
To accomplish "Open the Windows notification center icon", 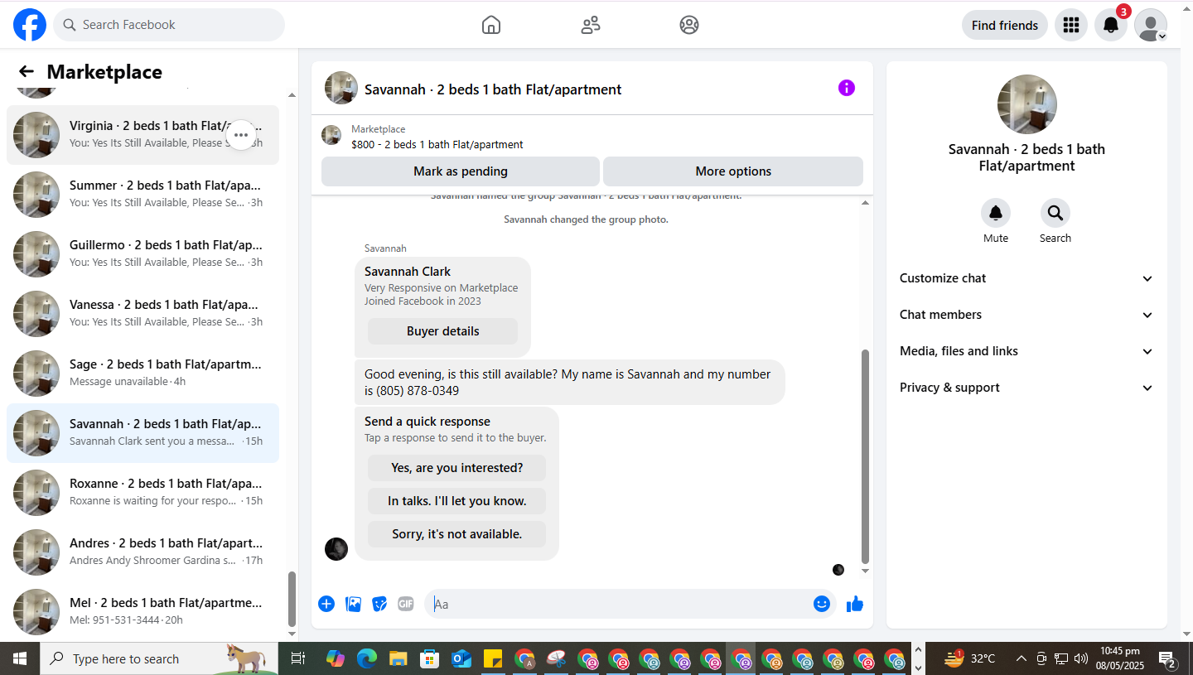I will point(1167,658).
